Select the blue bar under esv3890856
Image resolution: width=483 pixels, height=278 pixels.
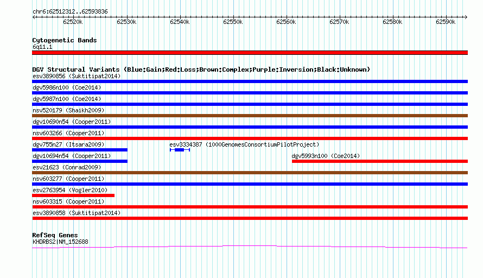250,81
